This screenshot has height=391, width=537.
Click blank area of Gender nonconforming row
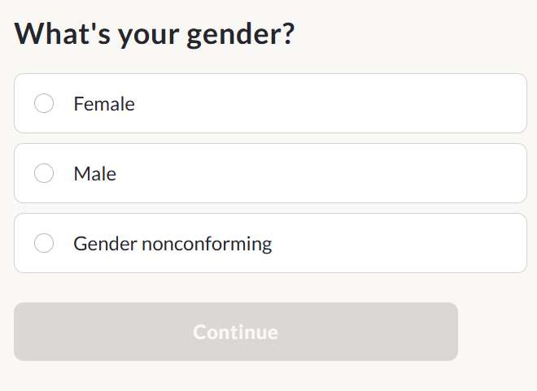[399, 243]
